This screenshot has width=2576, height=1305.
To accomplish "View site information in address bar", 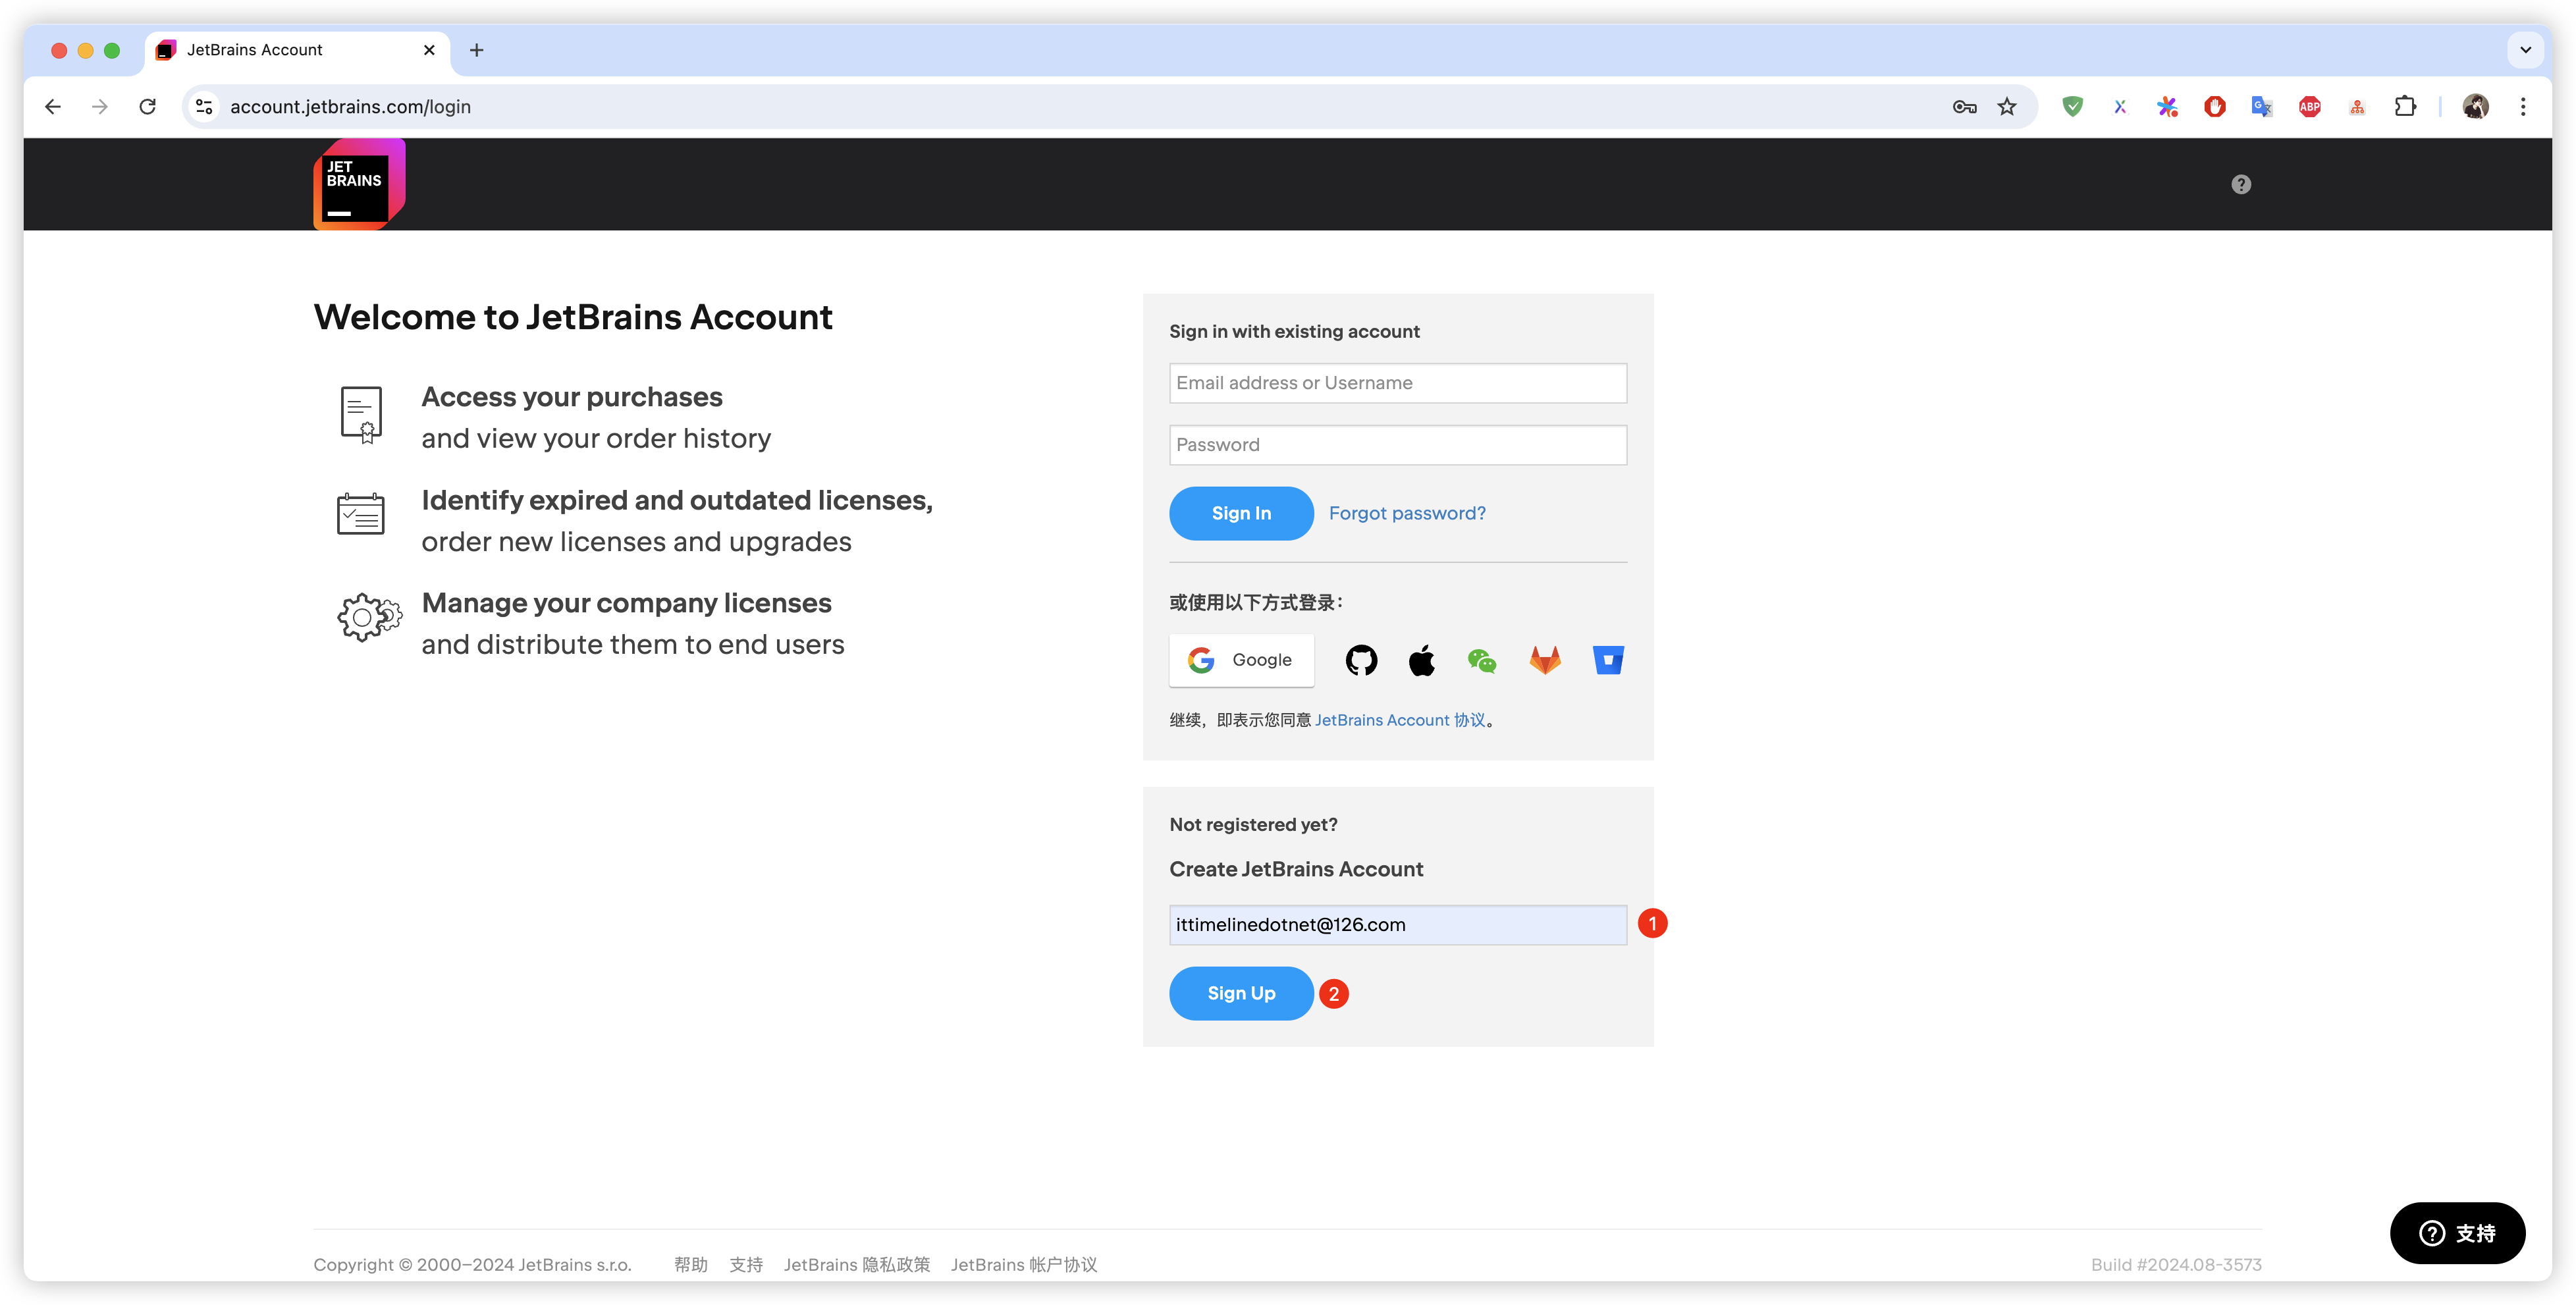I will point(204,107).
